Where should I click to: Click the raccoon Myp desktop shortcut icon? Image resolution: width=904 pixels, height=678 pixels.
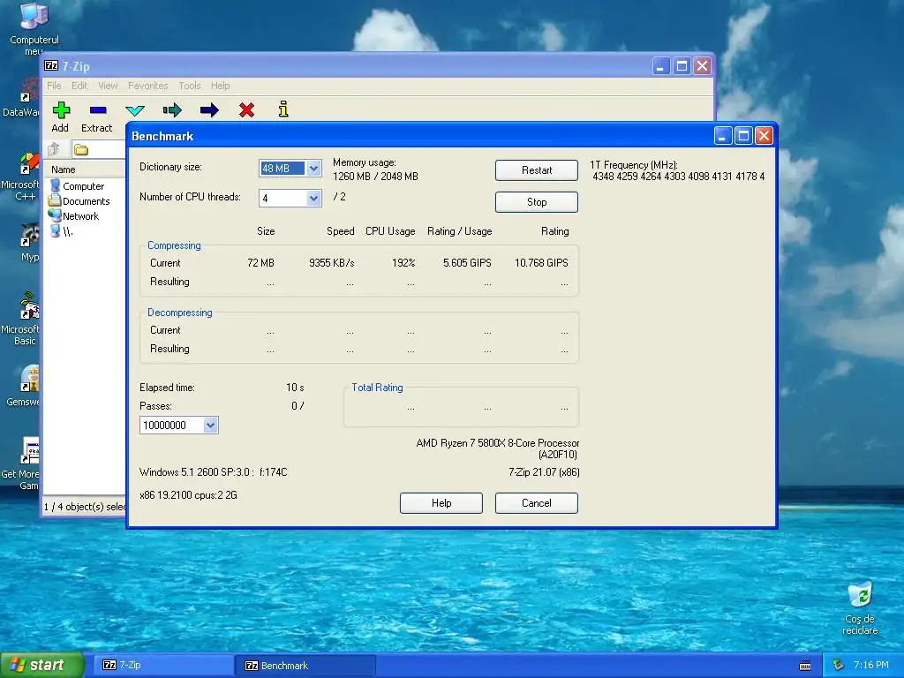(x=29, y=235)
